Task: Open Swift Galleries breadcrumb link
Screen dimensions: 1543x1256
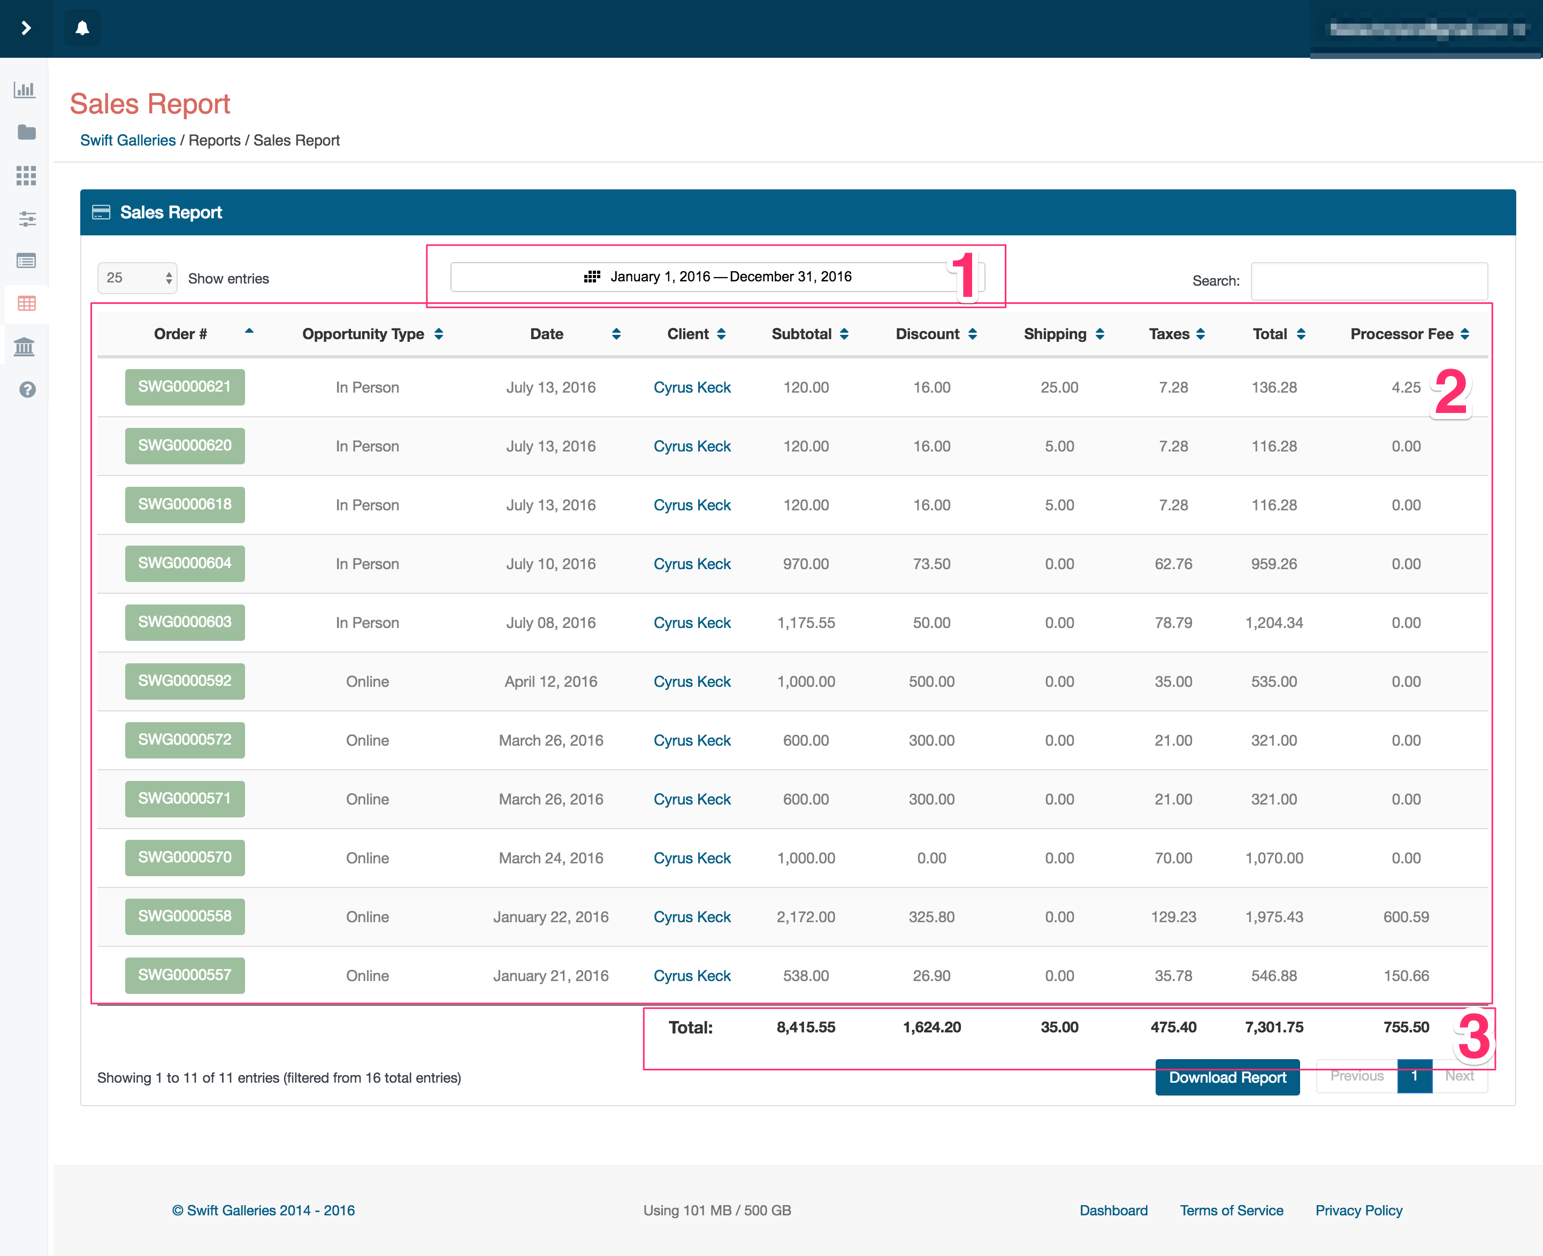Action: click(128, 140)
